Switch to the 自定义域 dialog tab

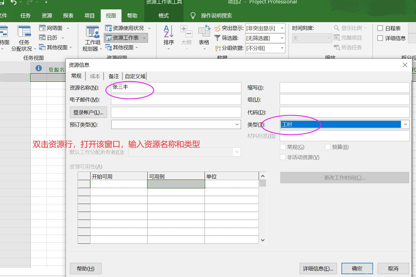click(x=135, y=76)
